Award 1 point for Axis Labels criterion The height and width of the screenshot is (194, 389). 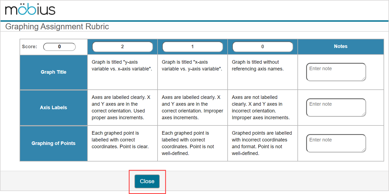pyautogui.click(x=192, y=108)
